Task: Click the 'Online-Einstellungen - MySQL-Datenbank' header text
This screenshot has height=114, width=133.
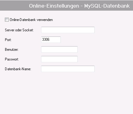Action: pos(79,6)
